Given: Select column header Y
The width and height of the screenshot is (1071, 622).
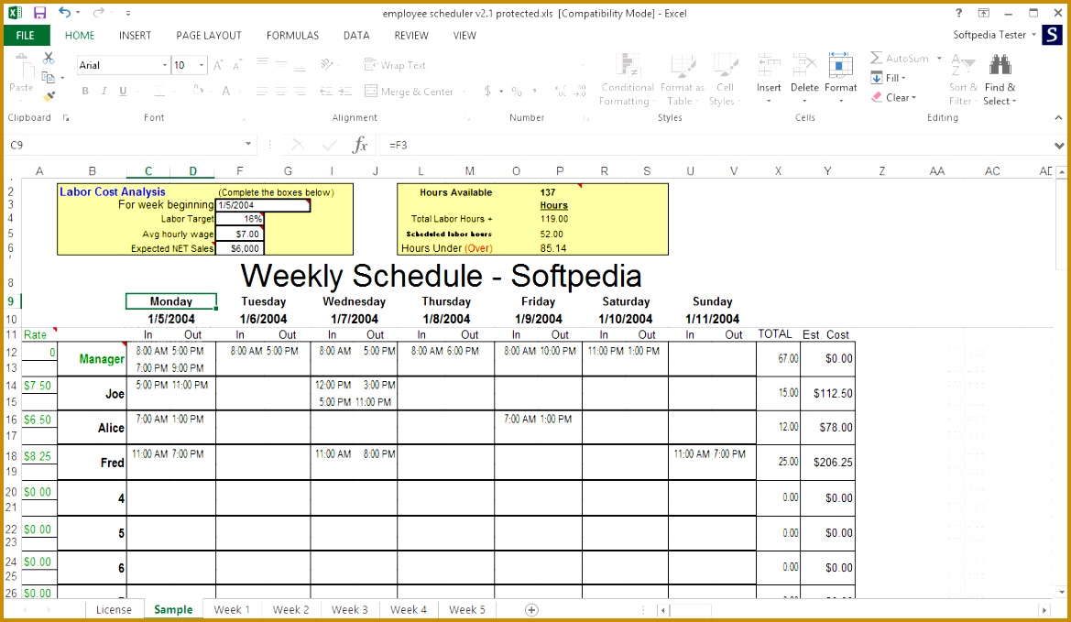Looking at the screenshot, I should pos(827,170).
